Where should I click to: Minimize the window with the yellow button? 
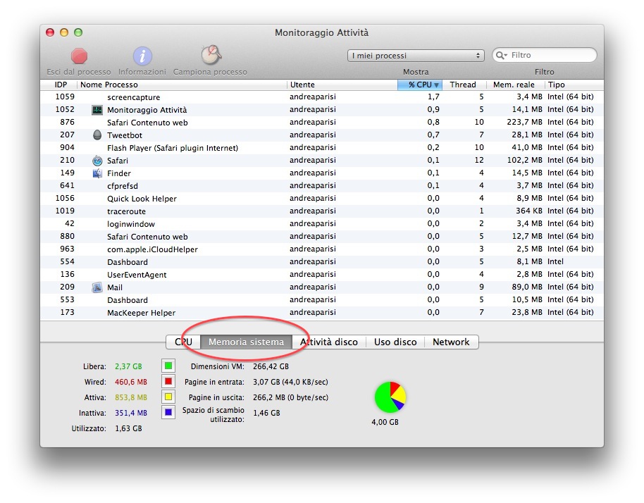coord(64,32)
